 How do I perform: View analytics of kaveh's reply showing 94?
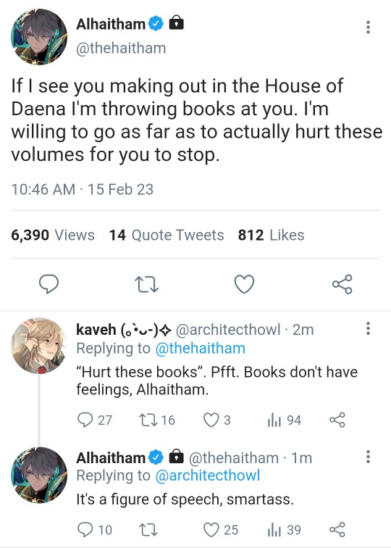pyautogui.click(x=284, y=420)
